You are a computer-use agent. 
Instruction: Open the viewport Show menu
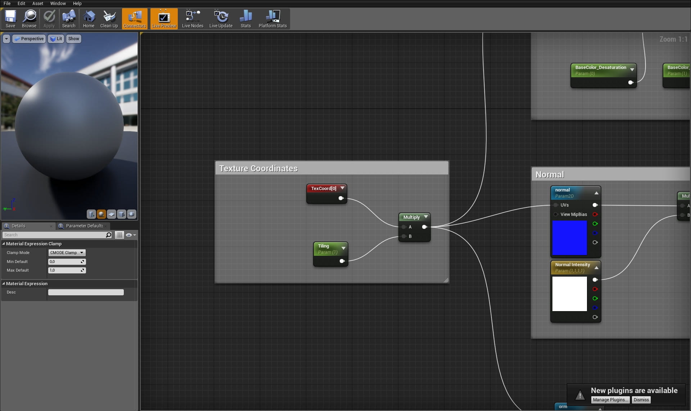[73, 39]
